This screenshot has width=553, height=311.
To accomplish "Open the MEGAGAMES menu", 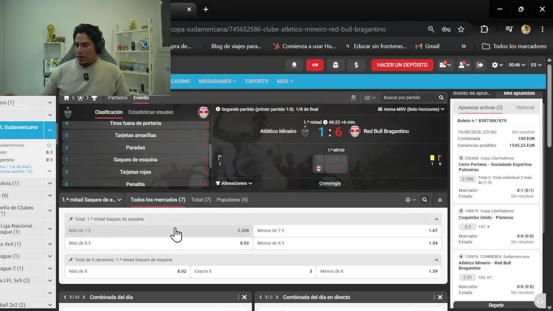I will coord(217,81).
